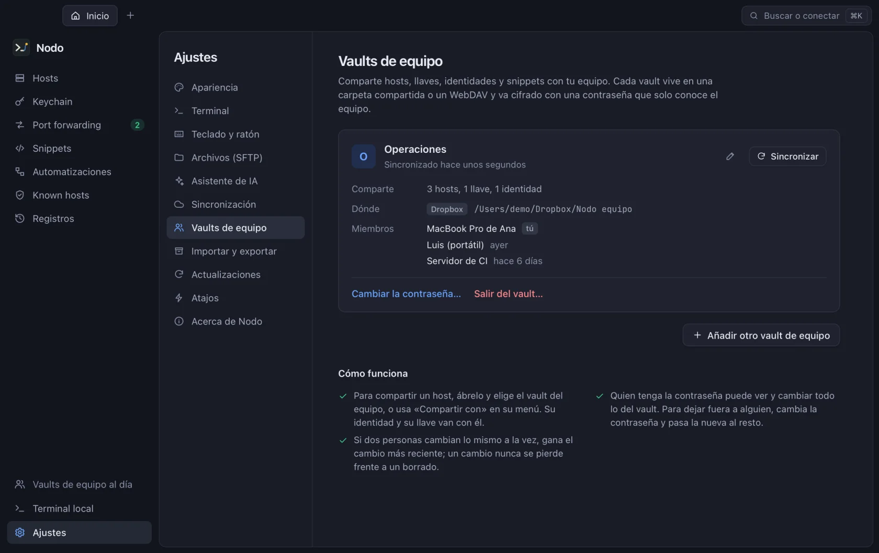Click member Servidor de CI
The height and width of the screenshot is (553, 879).
click(x=457, y=261)
